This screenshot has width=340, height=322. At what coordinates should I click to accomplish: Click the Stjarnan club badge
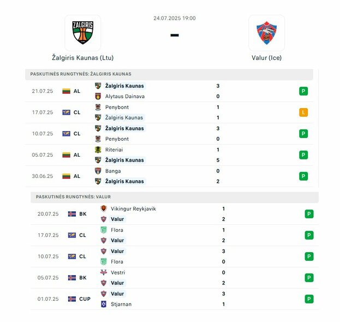(104, 304)
